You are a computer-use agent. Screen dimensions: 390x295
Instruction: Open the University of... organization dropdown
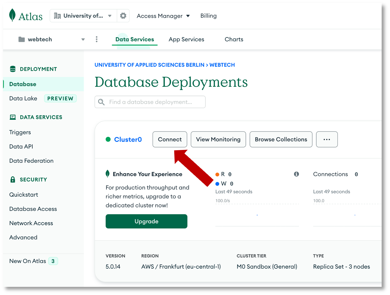coord(83,16)
